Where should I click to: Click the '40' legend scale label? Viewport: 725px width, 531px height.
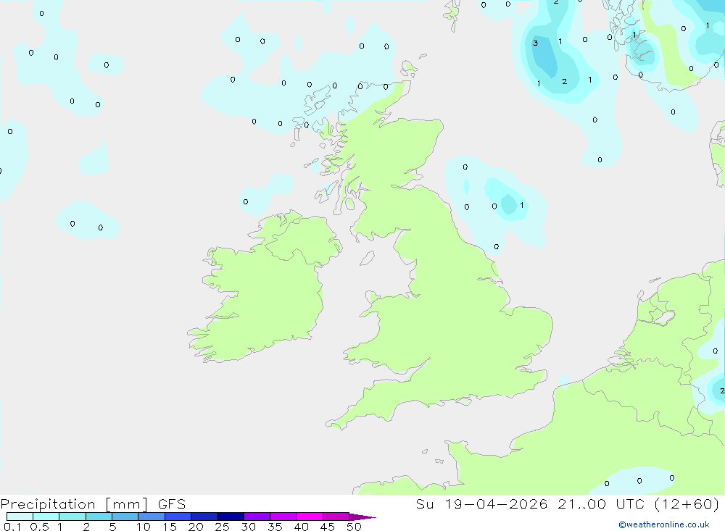coord(302,527)
